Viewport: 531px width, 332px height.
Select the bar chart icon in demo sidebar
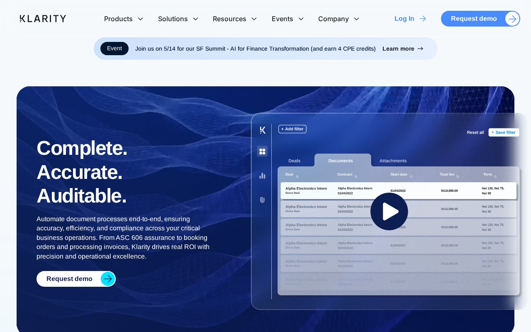(262, 176)
